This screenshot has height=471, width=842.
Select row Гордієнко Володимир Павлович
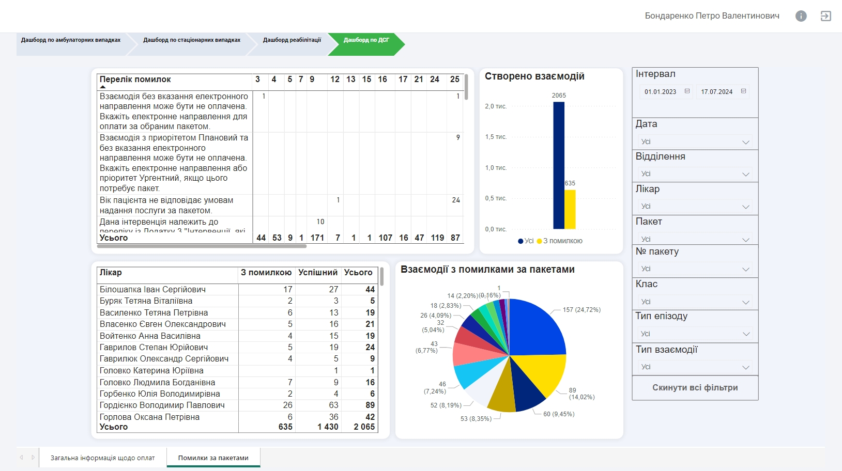tap(237, 405)
